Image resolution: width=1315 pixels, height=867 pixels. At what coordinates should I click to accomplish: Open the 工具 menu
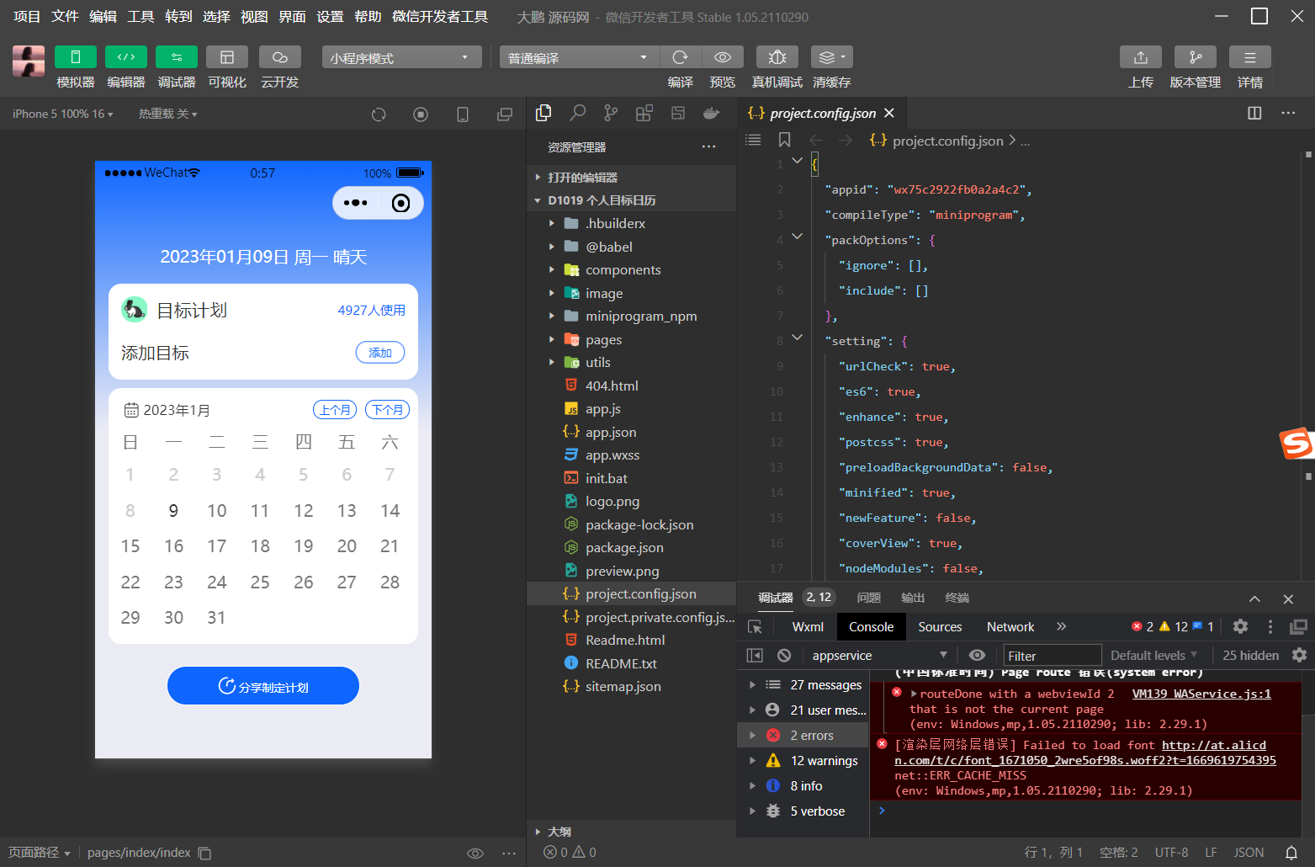141,16
